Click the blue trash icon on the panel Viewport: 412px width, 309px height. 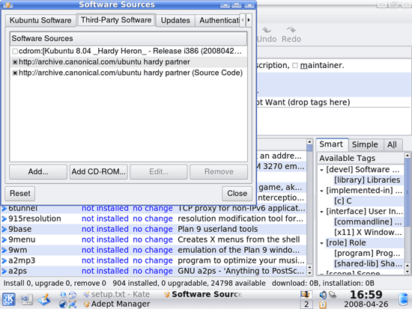pyautogui.click(x=403, y=299)
